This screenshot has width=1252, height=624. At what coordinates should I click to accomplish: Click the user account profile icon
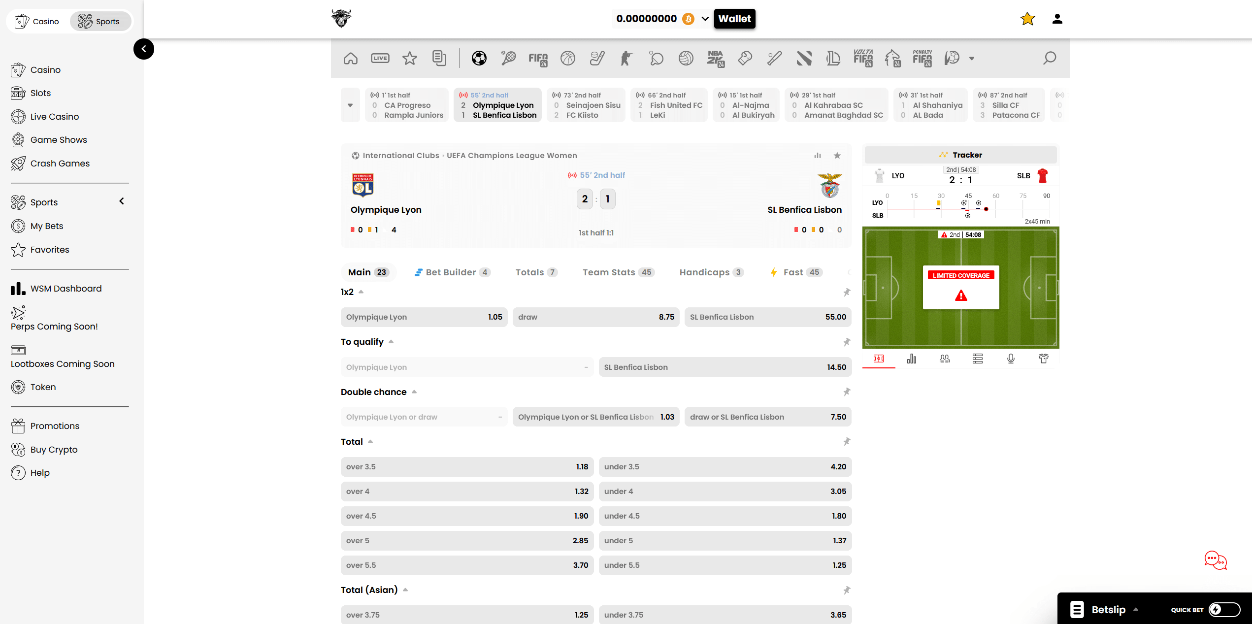1057,19
